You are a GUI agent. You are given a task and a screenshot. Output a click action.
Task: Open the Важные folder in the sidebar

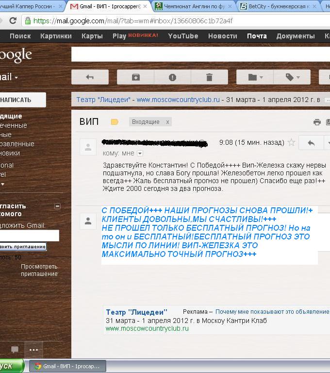click(6, 135)
